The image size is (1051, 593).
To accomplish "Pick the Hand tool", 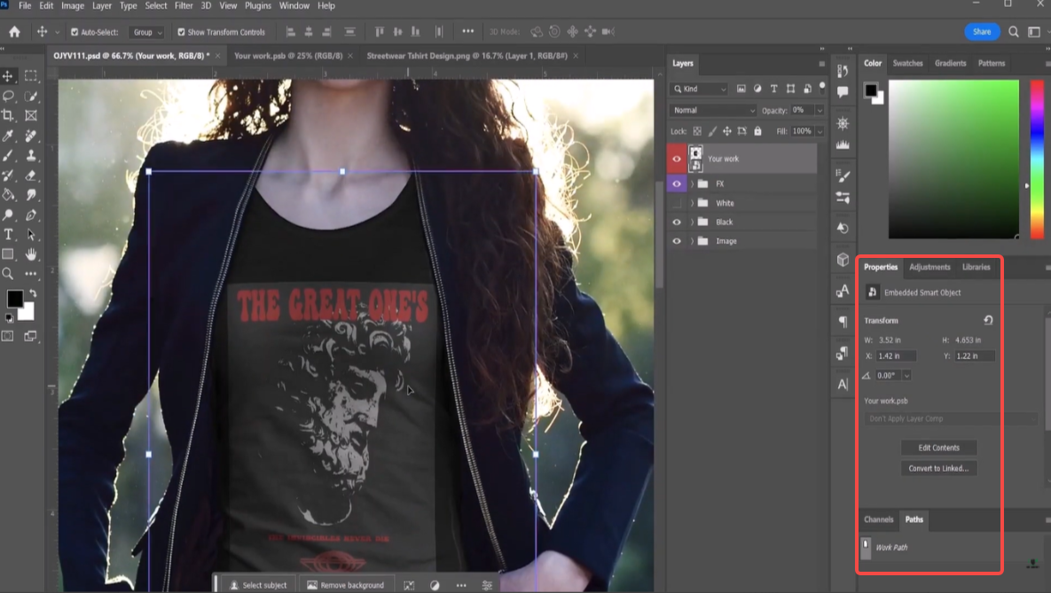I will 31,254.
